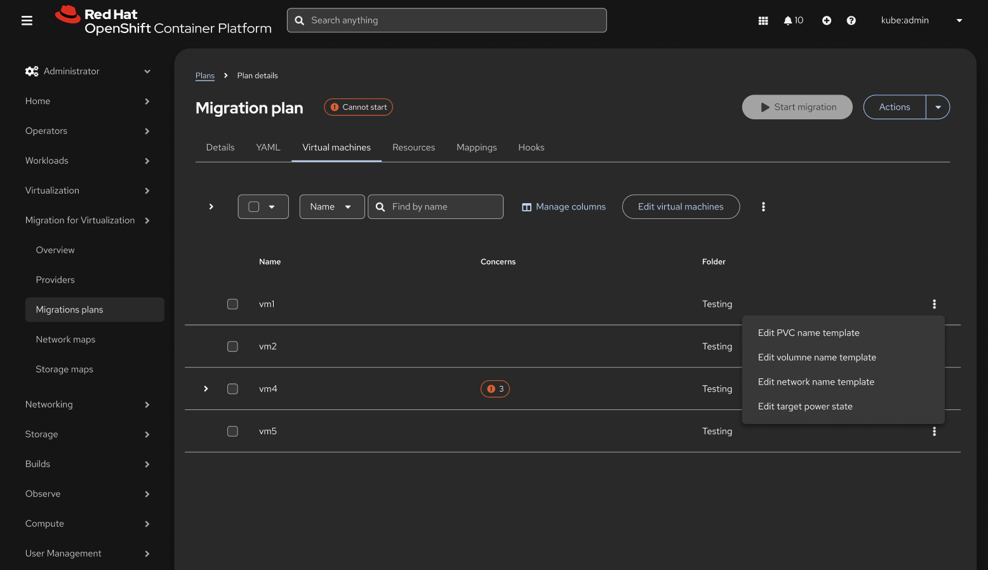Screen dimensions: 988x570
Task: Open the toolbar kebab menu beside Edit virtual machines
Action: (763, 207)
